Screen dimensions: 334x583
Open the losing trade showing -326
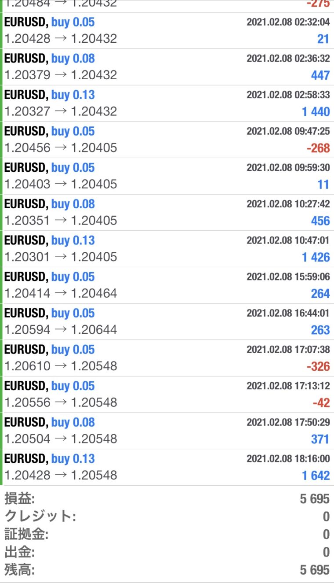pyautogui.click(x=167, y=358)
